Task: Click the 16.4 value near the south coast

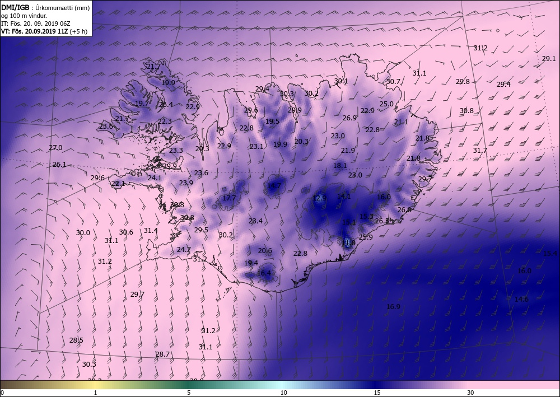Action: coord(264,273)
